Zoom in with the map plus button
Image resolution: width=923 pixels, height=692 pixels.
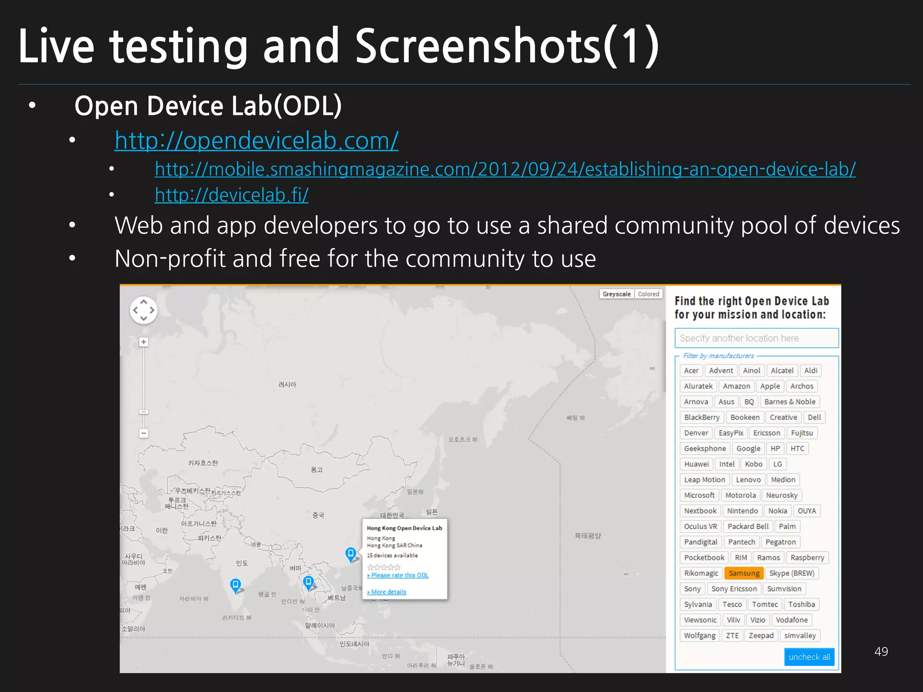click(144, 342)
